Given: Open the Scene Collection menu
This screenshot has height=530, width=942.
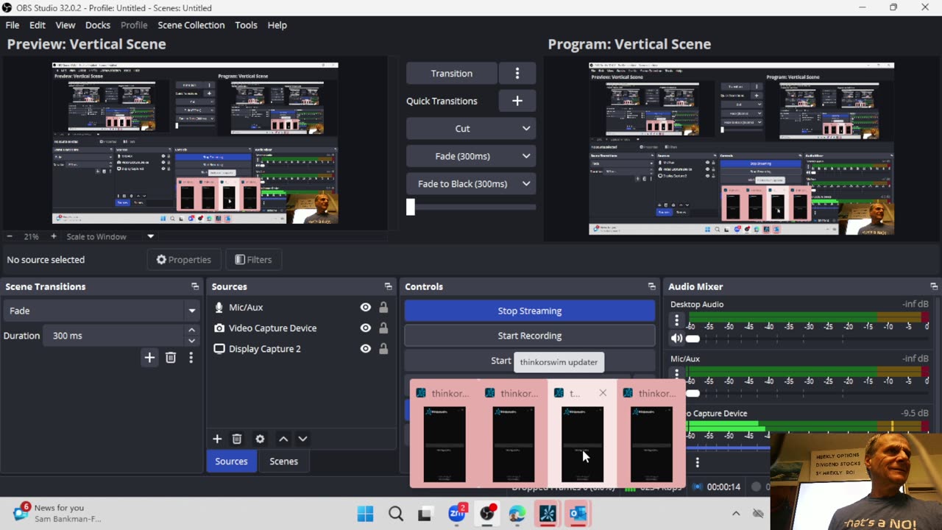Looking at the screenshot, I should click(x=191, y=25).
